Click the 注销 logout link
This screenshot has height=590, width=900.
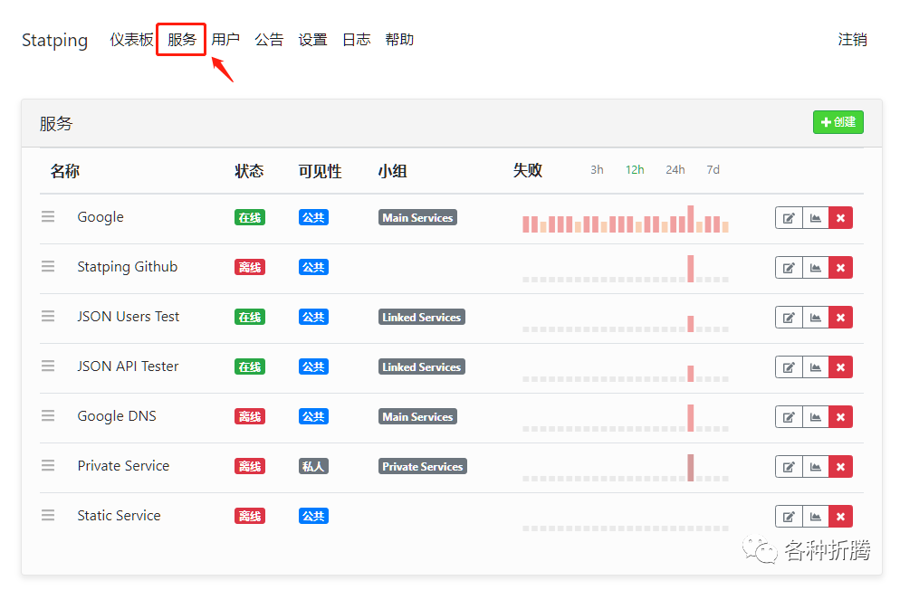[x=852, y=40]
